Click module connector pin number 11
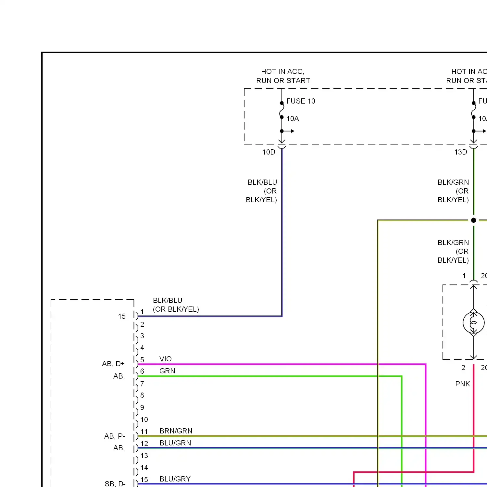 point(144,431)
